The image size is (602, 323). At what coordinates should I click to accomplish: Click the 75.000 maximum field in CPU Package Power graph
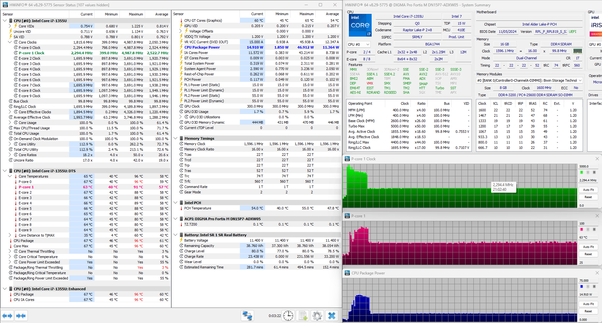[x=588, y=280]
